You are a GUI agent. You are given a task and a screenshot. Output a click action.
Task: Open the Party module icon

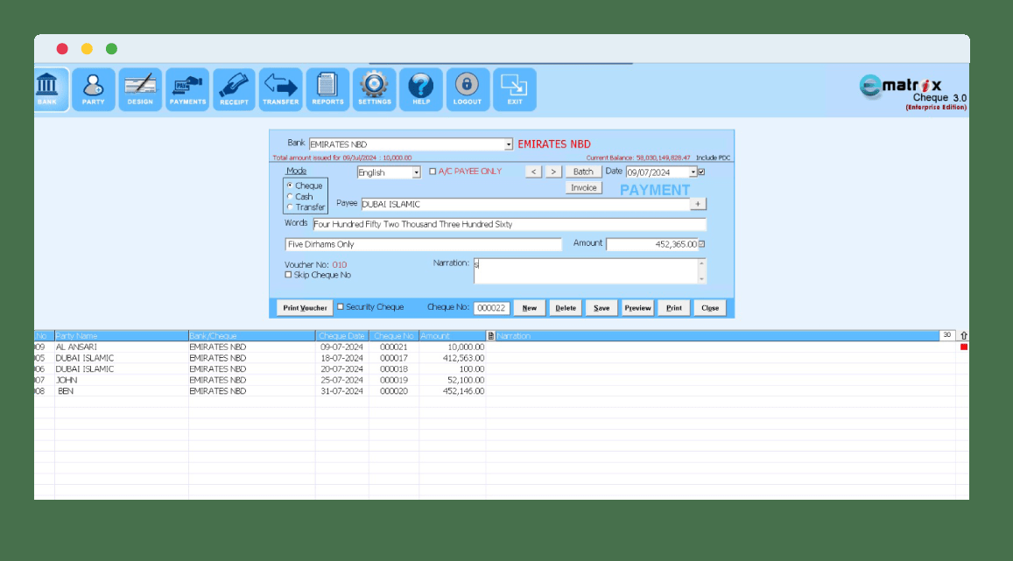pos(93,89)
